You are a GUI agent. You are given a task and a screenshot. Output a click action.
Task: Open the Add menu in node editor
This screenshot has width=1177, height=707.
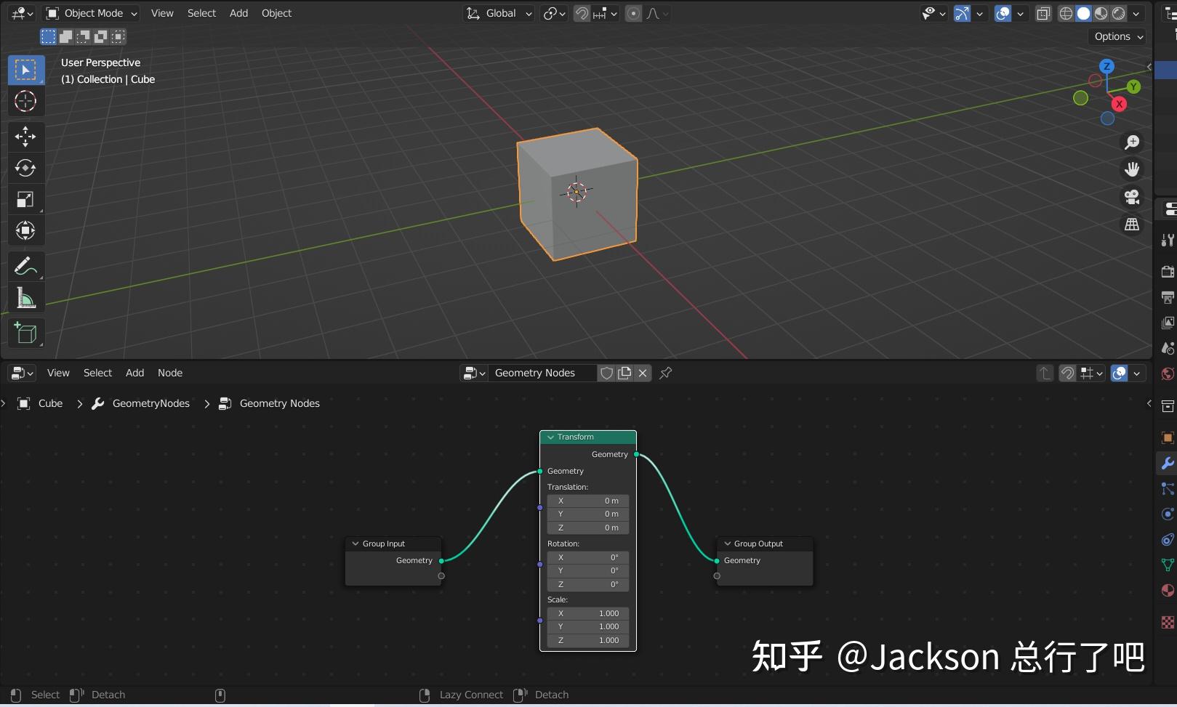134,373
